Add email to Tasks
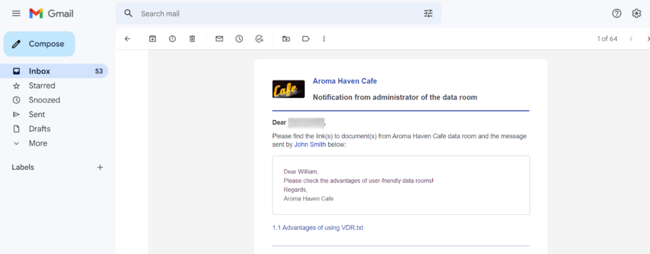The height and width of the screenshot is (254, 650). point(259,39)
